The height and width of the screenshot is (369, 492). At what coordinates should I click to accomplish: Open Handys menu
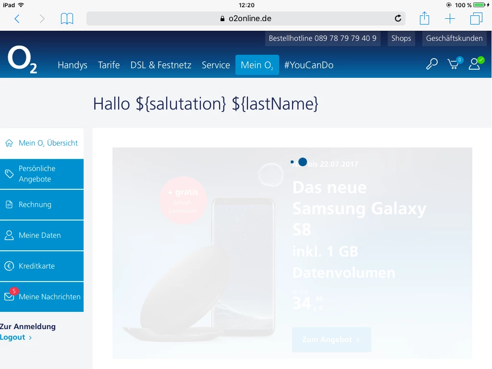pos(73,65)
